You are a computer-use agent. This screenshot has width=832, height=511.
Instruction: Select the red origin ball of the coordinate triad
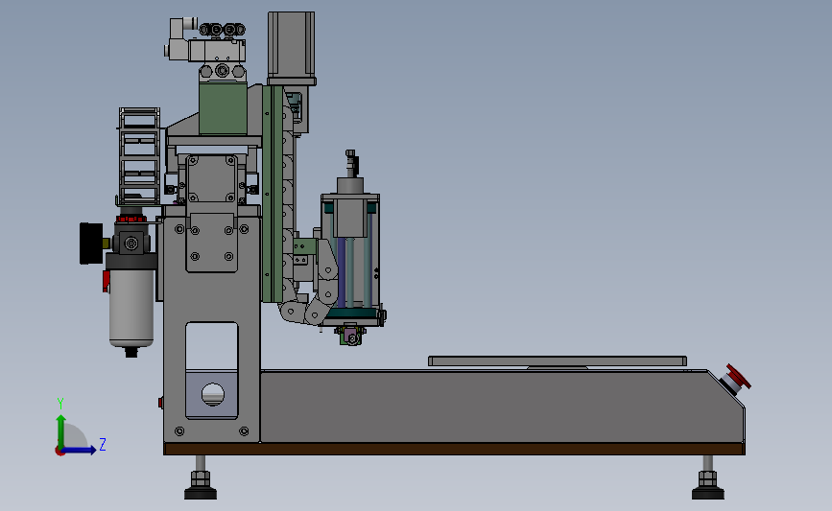59,452
